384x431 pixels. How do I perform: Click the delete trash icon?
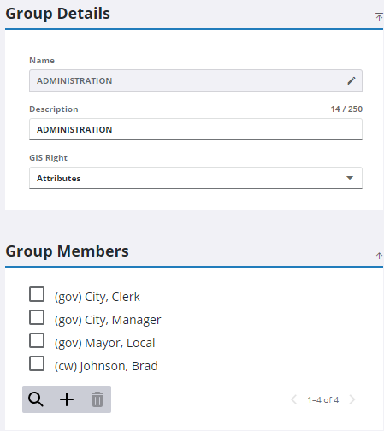pyautogui.click(x=97, y=399)
